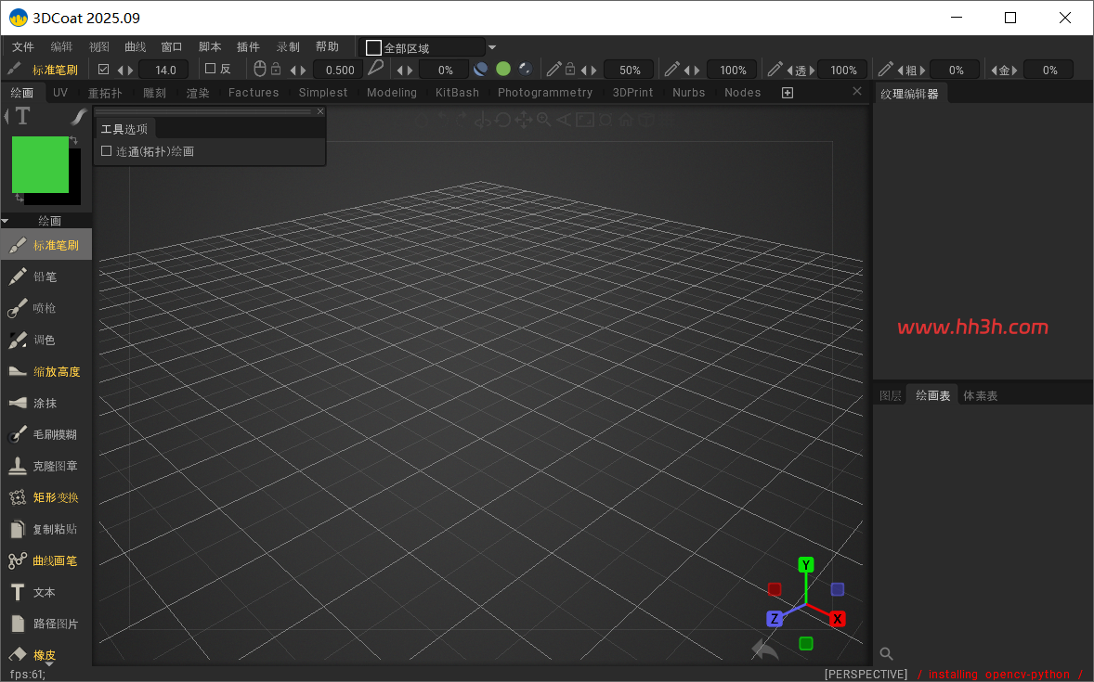Select the 缩放高度 height scale tool
Screen dimensions: 1094x682
pos(46,372)
